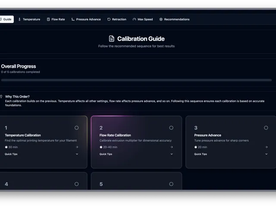276x207 pixels.
Task: Click the Quick Tips label in Pressure Advance card
Action: 201,154
